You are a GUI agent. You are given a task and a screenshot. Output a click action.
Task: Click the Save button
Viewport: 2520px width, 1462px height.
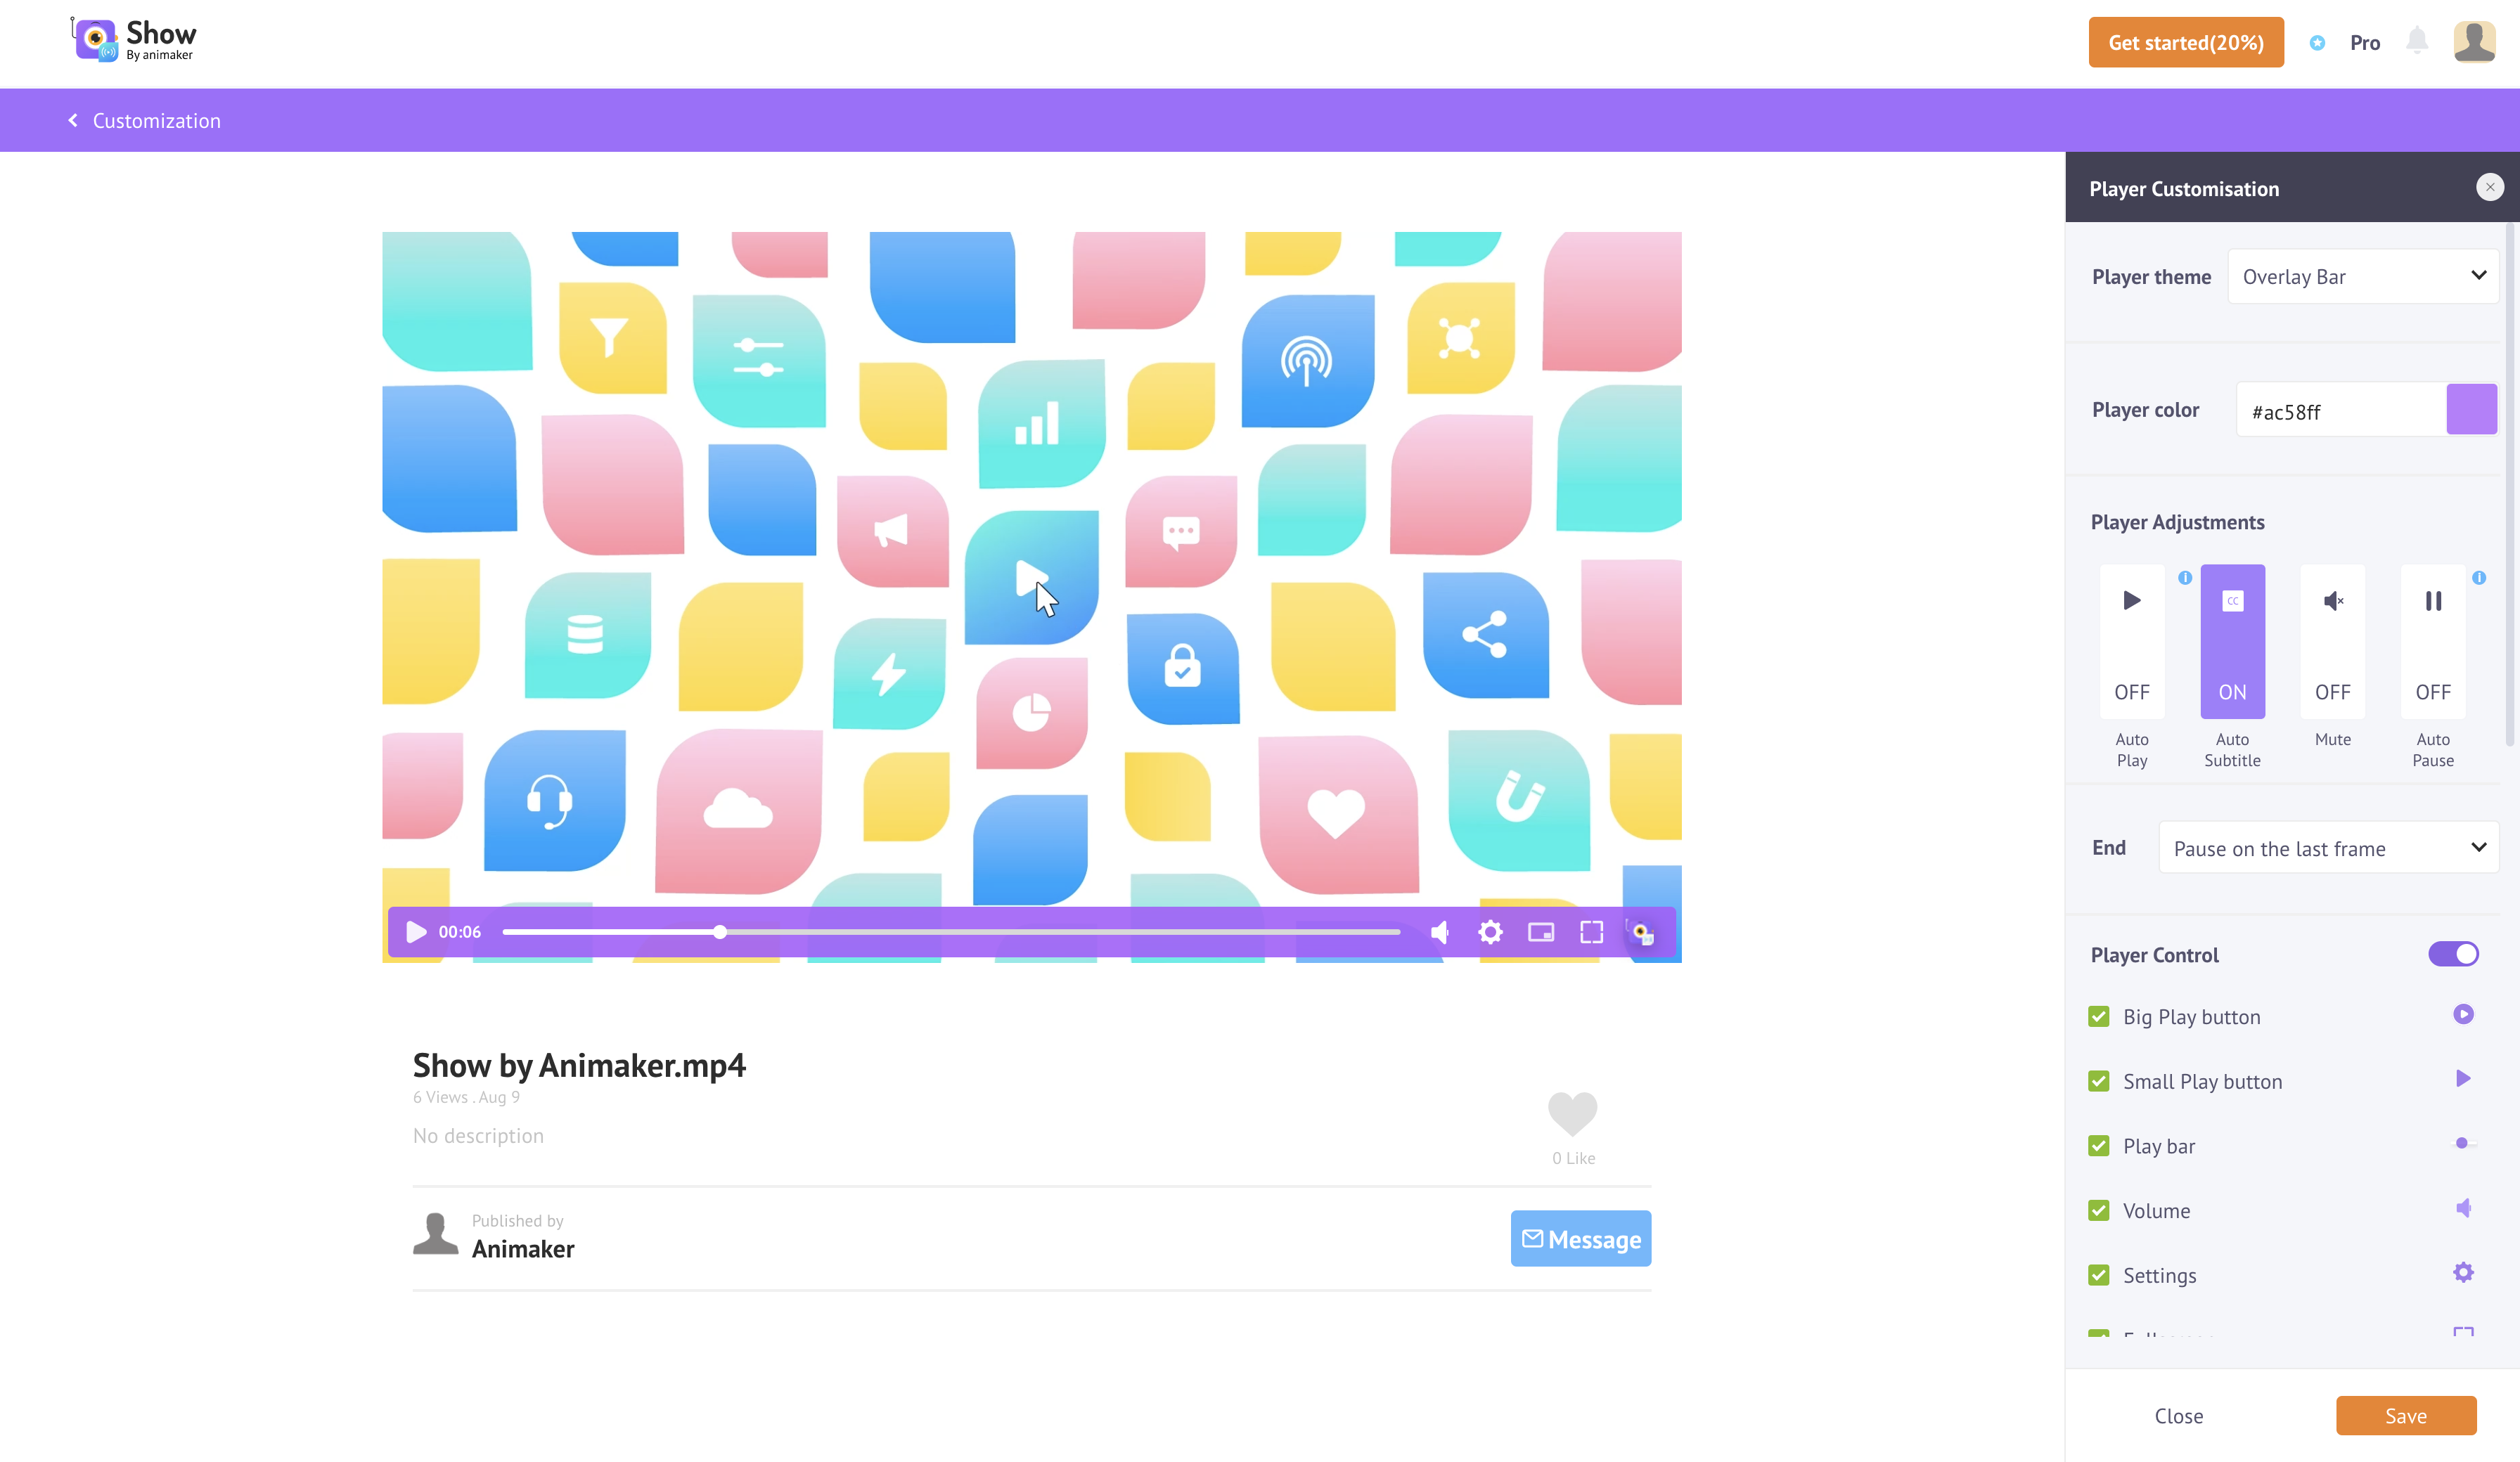(x=2405, y=1415)
